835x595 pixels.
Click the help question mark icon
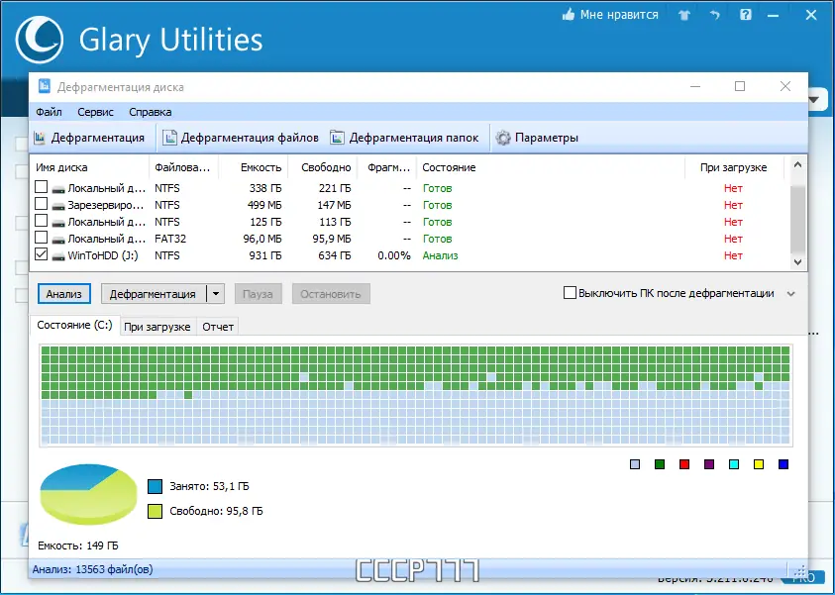coord(746,15)
